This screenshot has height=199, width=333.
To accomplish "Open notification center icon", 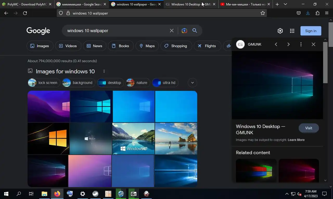I will pyautogui.click(x=324, y=194).
